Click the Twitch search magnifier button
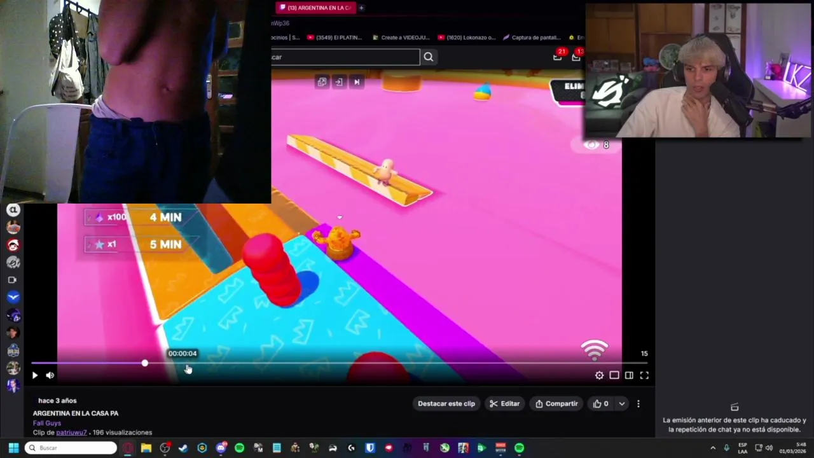The height and width of the screenshot is (458, 814). 429,57
